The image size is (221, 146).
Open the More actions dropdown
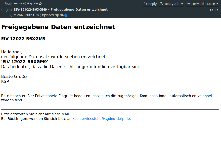point(212,4)
